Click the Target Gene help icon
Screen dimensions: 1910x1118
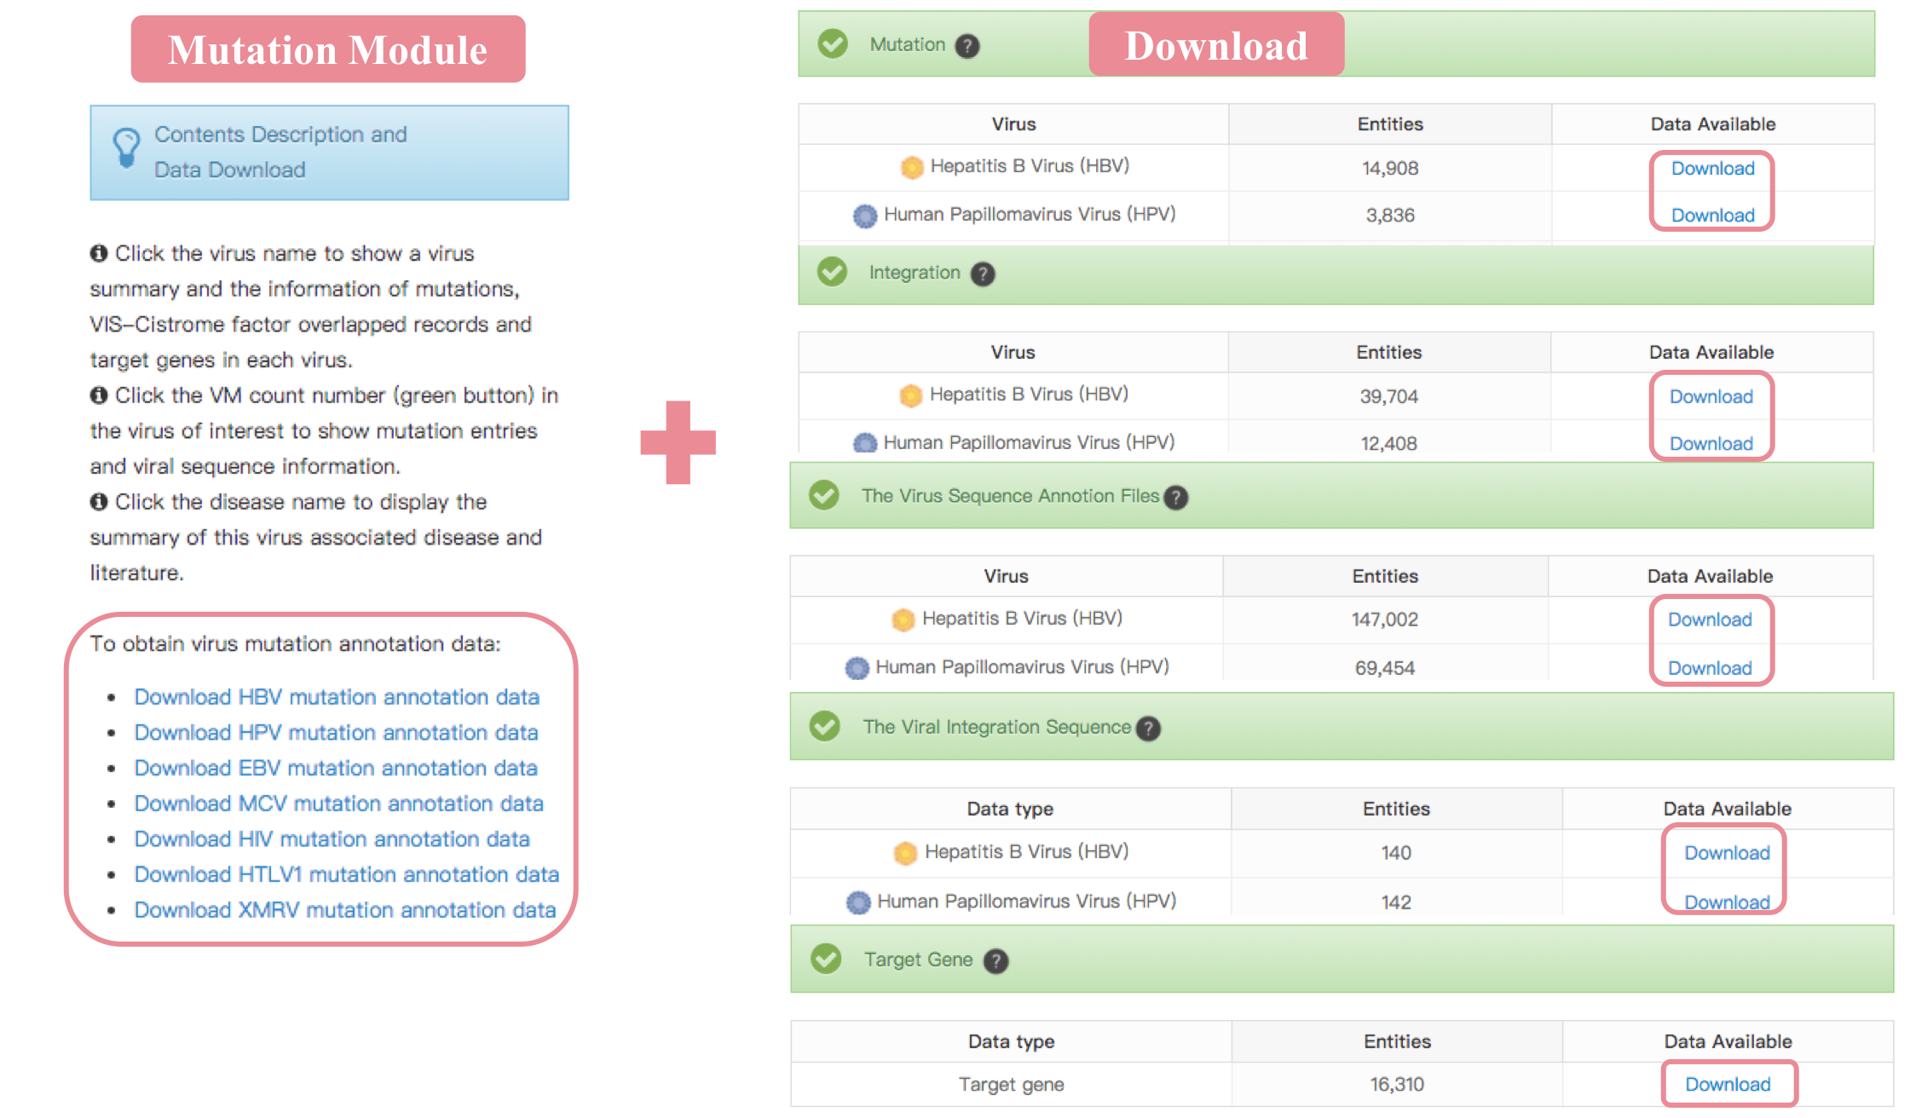pyautogui.click(x=995, y=960)
